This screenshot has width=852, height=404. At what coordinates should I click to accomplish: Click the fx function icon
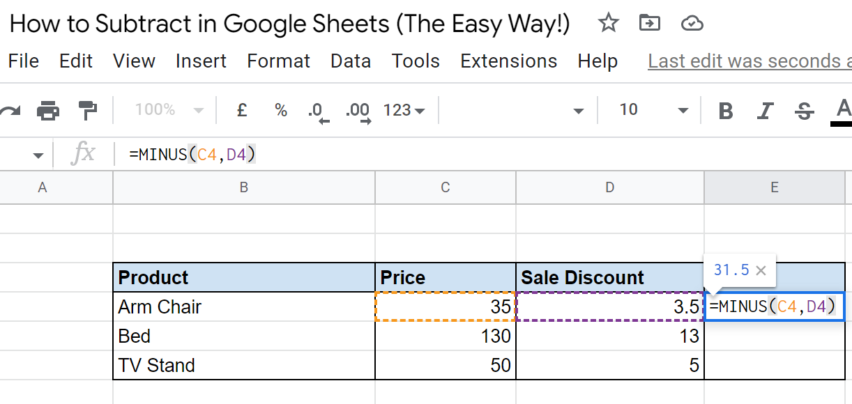point(83,153)
